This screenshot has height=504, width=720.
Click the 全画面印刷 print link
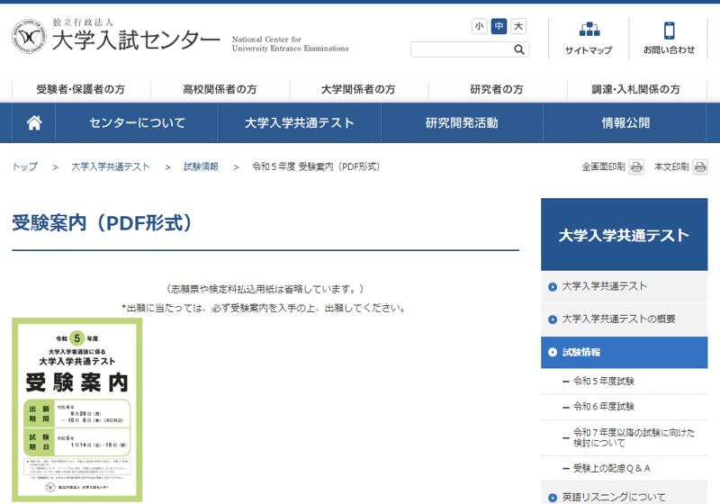click(603, 166)
